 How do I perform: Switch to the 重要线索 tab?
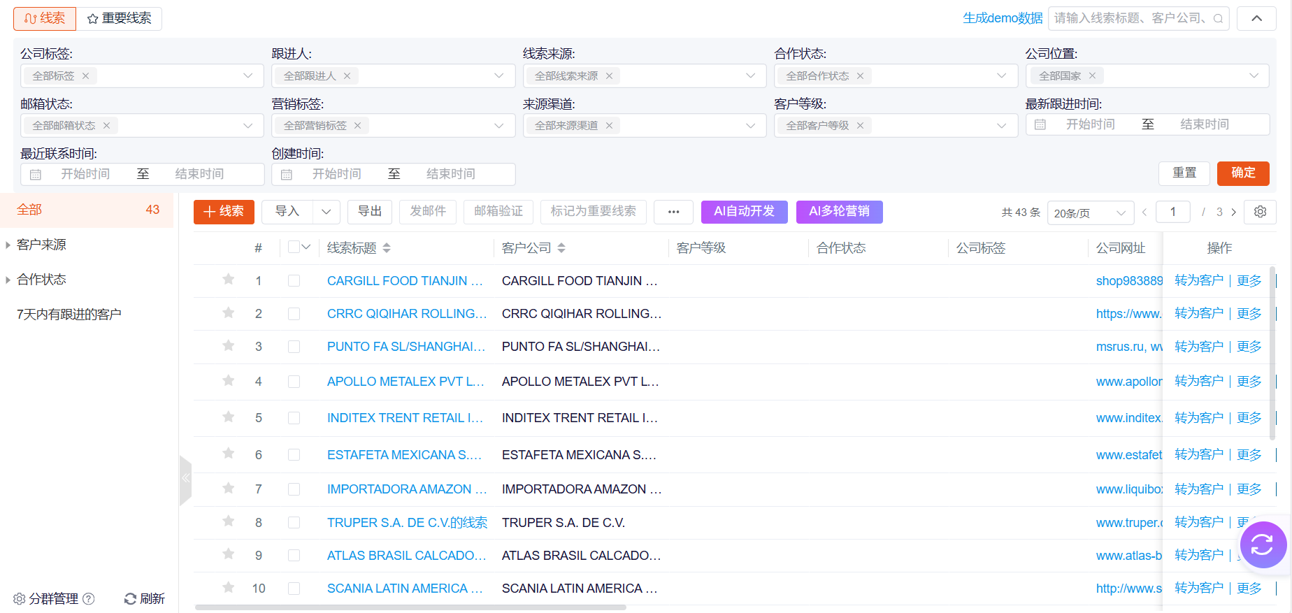(x=119, y=19)
